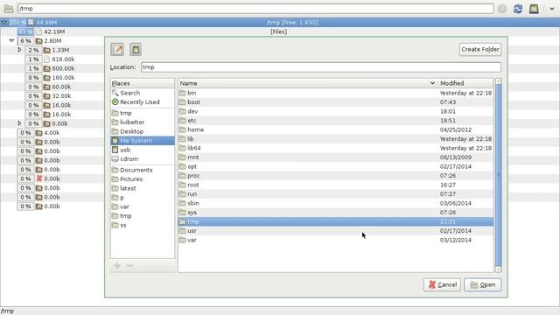
Task: Click the red X icon in tree row
Action: 38,178
